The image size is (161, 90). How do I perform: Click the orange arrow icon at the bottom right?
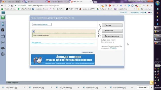click(x=151, y=82)
